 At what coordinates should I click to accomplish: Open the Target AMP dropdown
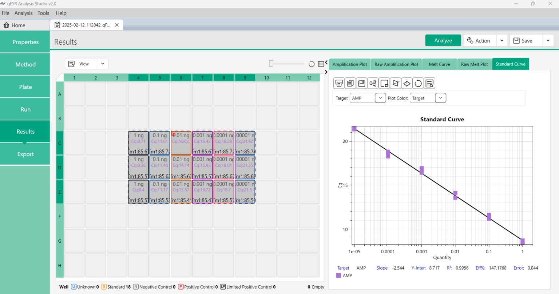click(x=380, y=98)
